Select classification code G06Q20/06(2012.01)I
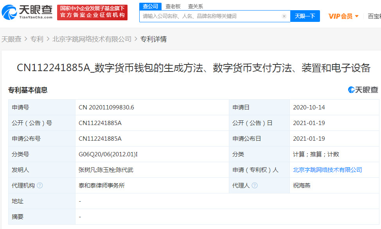Image resolution: width=381 pixels, height=229 pixels. 108,154
